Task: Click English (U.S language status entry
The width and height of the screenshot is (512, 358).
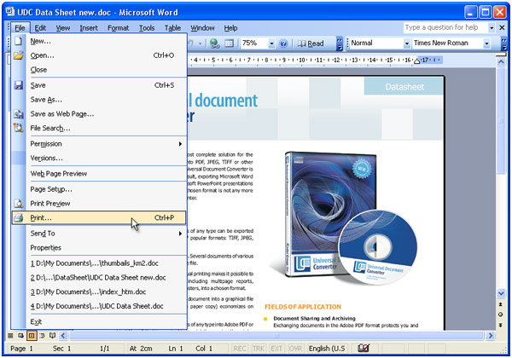Action: (327, 349)
